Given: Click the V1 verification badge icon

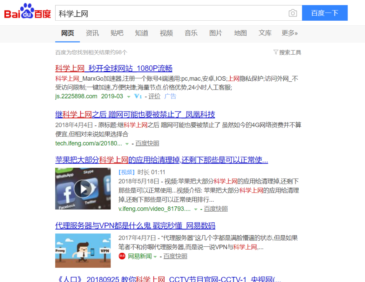Looking at the screenshot, I should pyautogui.click(x=138, y=96).
